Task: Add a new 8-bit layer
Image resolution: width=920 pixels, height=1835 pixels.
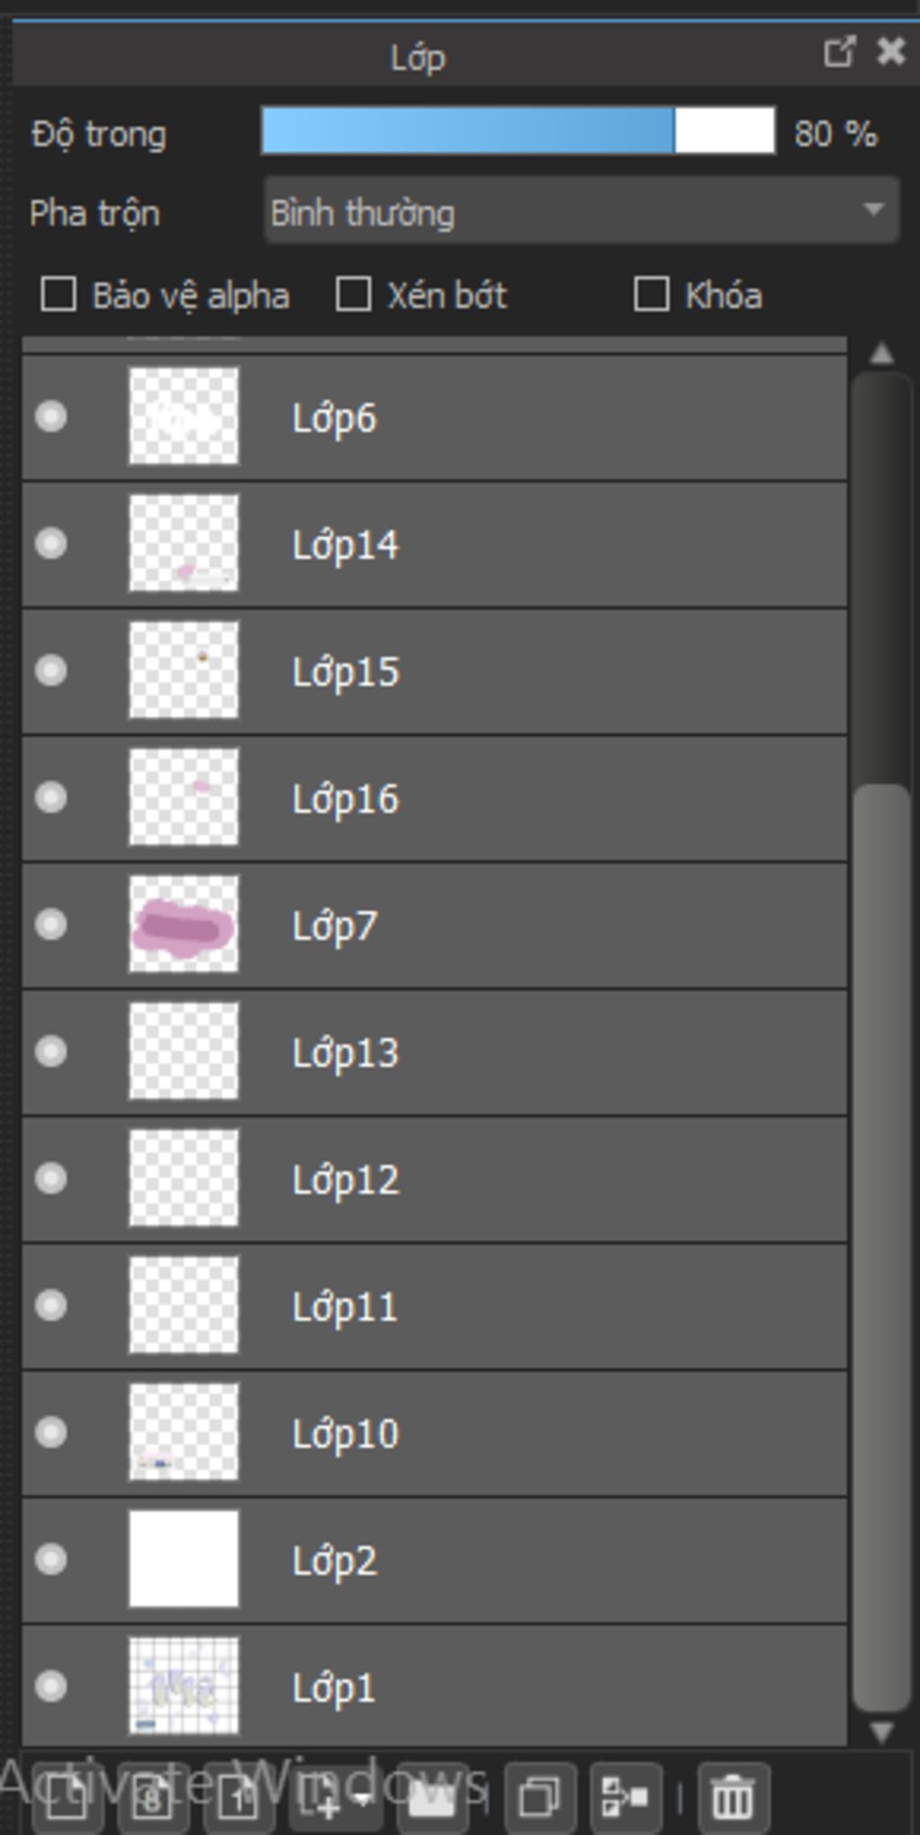Action: [153, 1798]
